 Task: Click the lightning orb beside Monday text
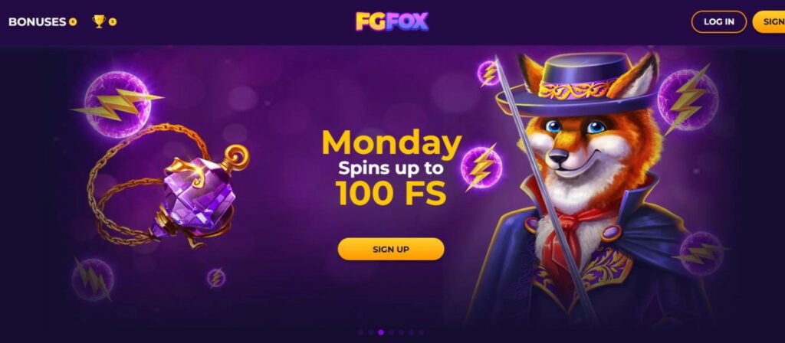pos(481,167)
